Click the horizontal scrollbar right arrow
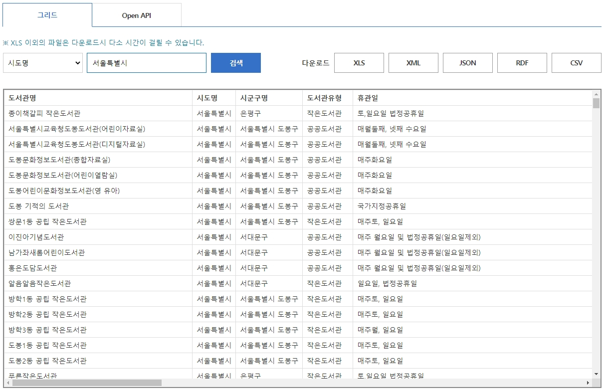The width and height of the screenshot is (607, 392). click(x=588, y=383)
